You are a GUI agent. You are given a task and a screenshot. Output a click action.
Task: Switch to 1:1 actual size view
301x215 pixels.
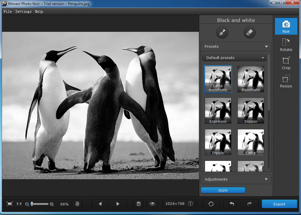point(19,204)
